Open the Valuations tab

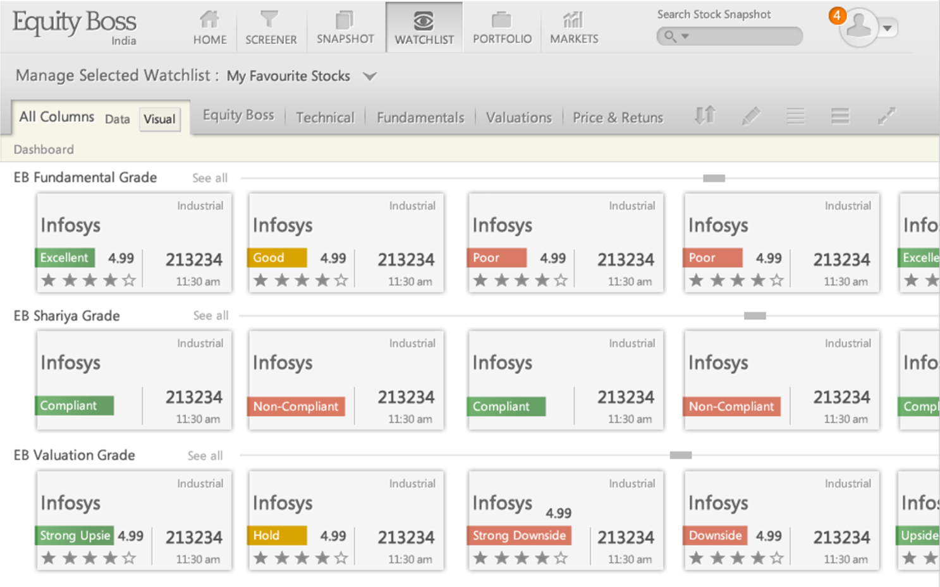[x=518, y=117]
